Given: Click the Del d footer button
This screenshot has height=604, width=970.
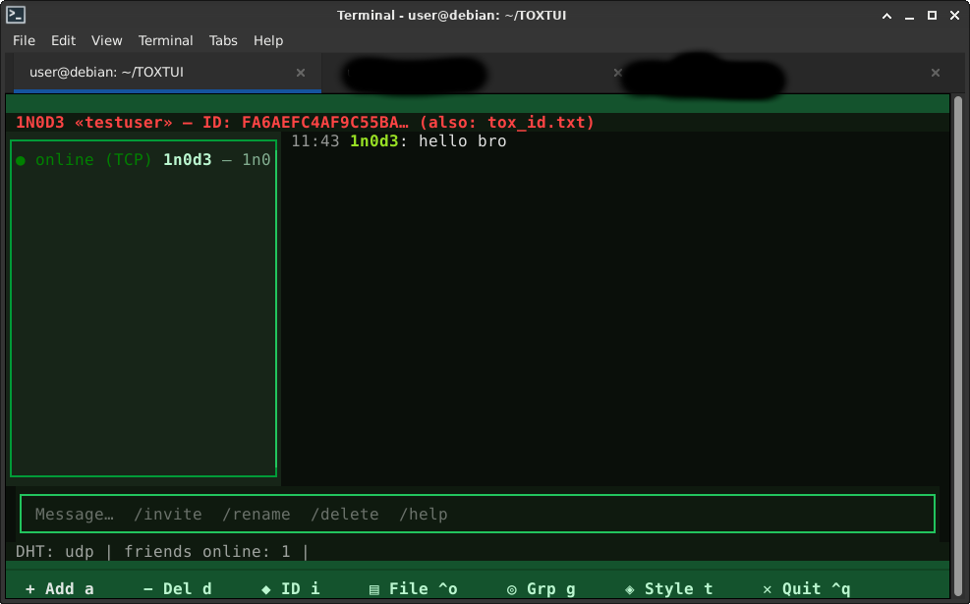Looking at the screenshot, I should click(x=178, y=589).
